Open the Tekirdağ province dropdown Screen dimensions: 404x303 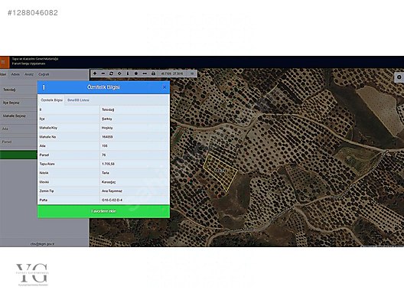pyautogui.click(x=18, y=90)
